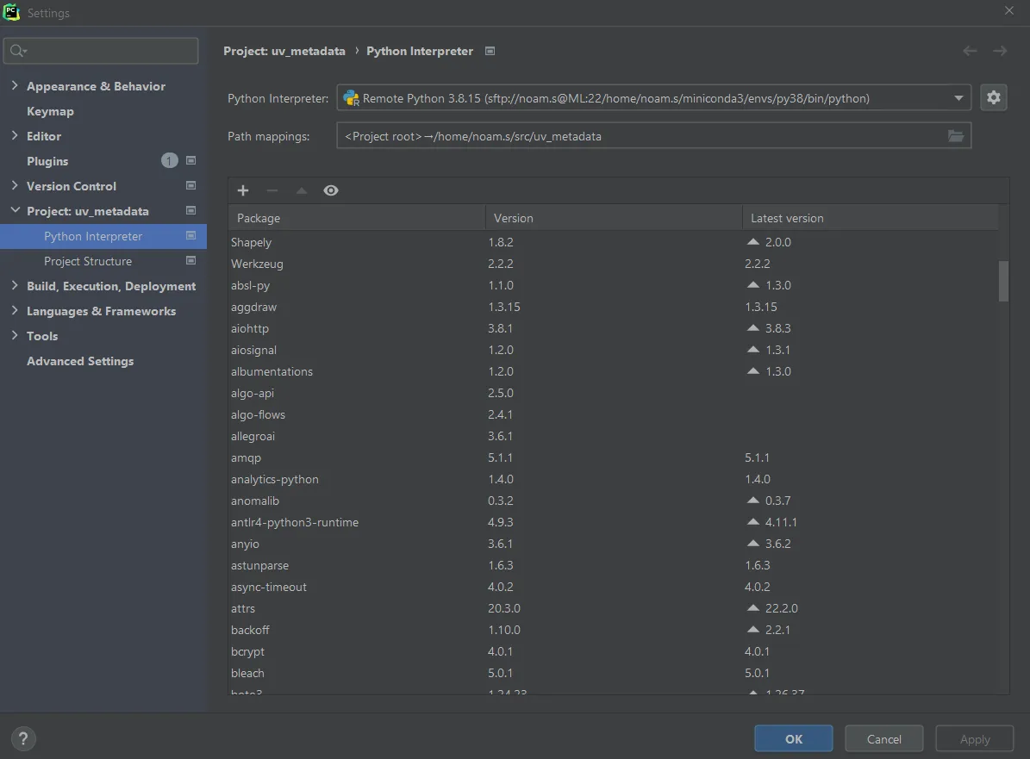This screenshot has height=759, width=1030.
Task: Open Plugins settings page
Action: (47, 161)
